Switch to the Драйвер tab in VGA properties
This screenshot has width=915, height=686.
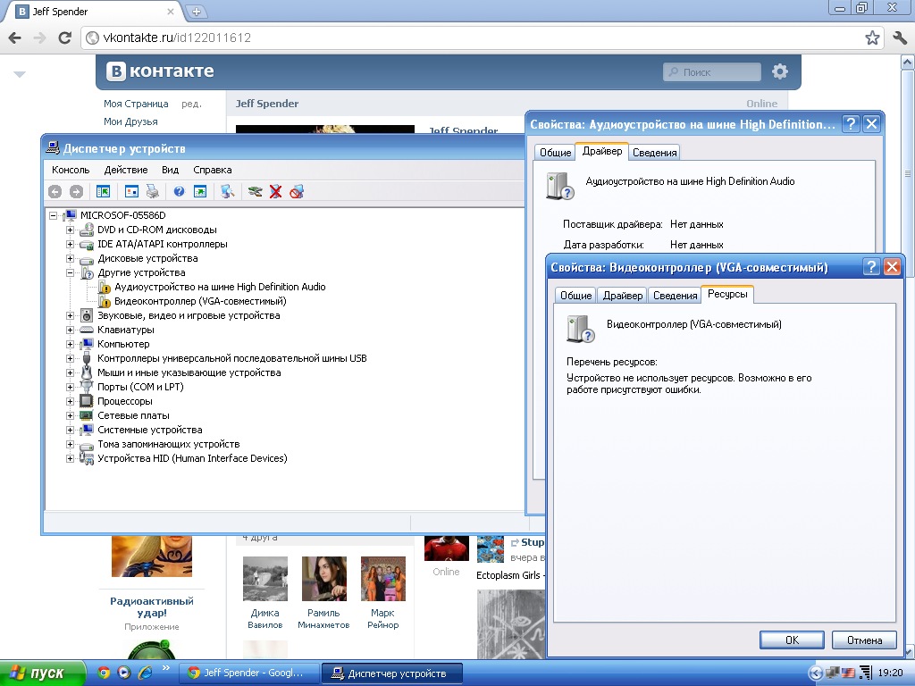pyautogui.click(x=623, y=296)
